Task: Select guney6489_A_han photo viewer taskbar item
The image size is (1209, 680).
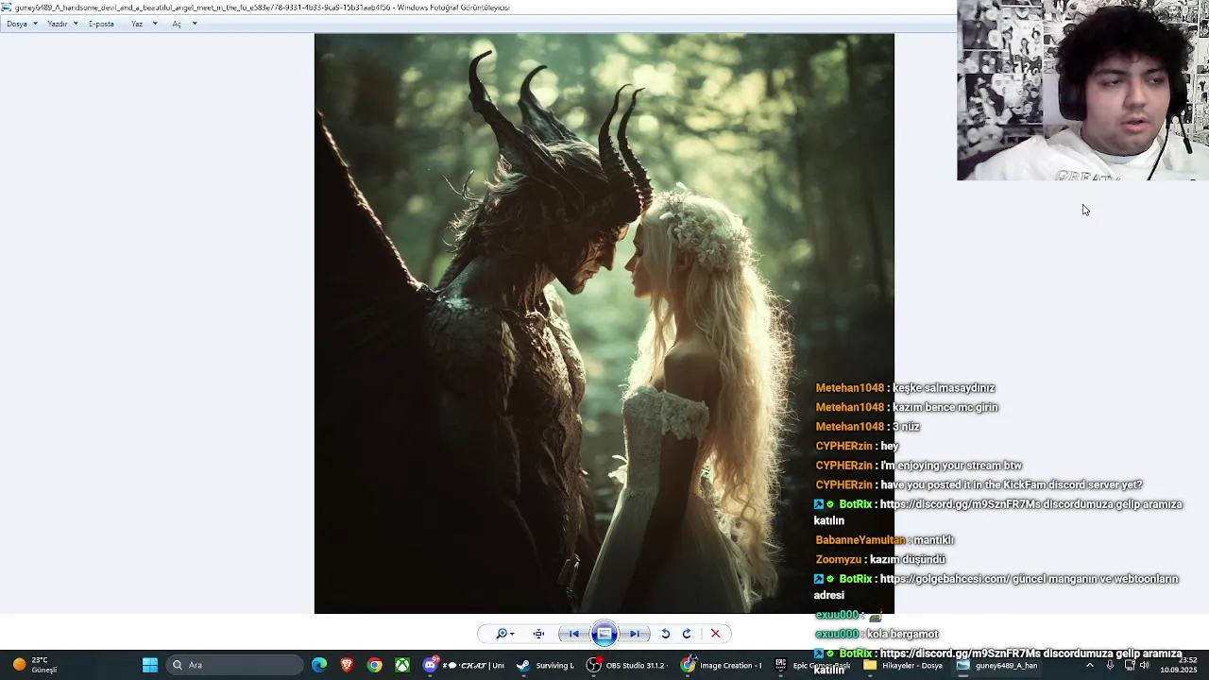Action: 997,665
